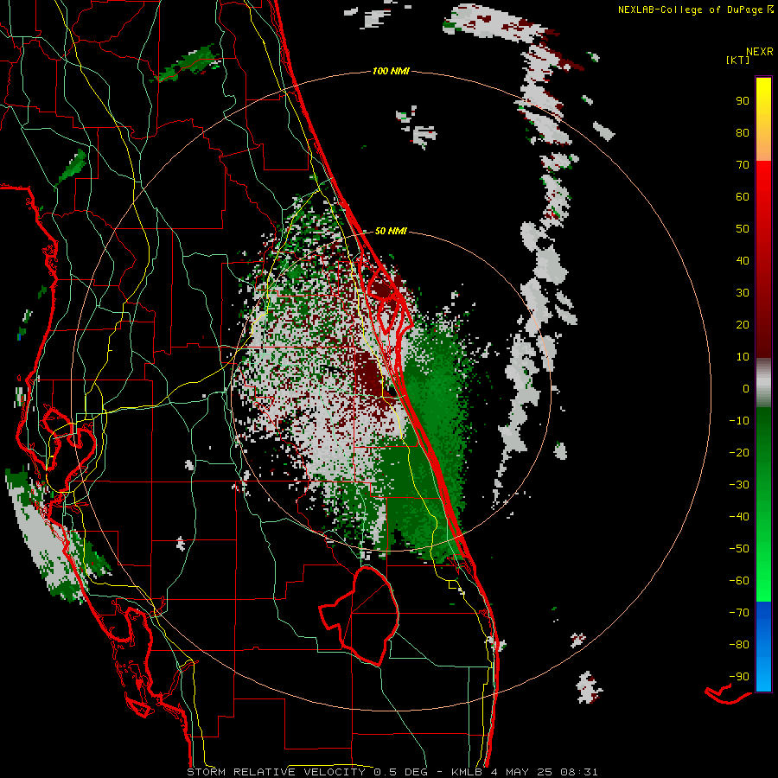Image resolution: width=778 pixels, height=778 pixels.
Task: Click the bottom caption STORM RELATIVE VELOCITY 0.5 DEG
Action: pyautogui.click(x=307, y=772)
